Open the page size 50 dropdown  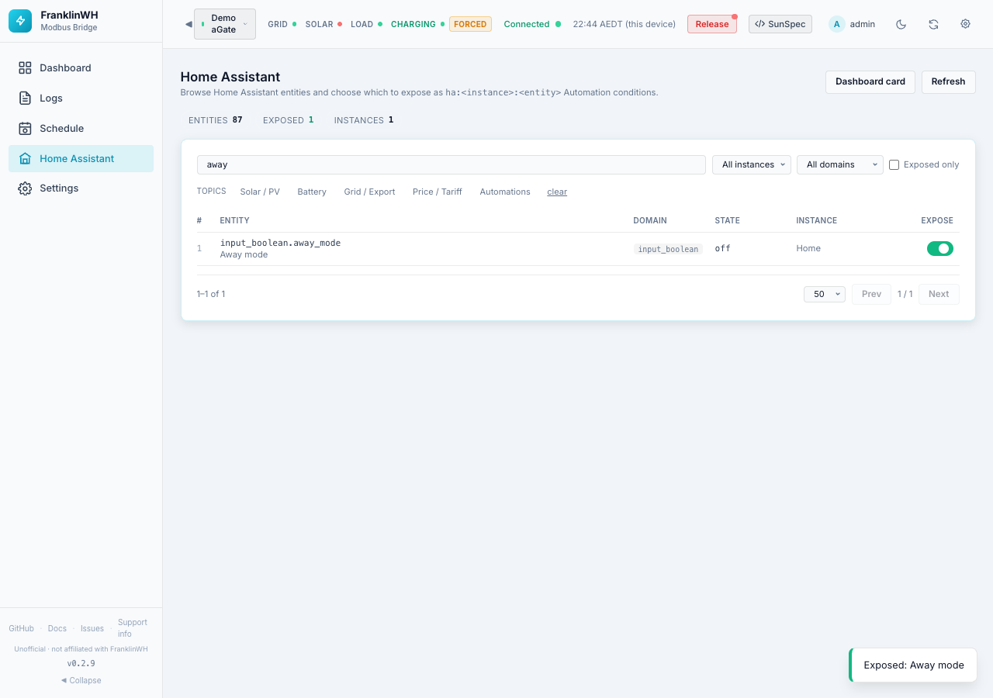824,294
